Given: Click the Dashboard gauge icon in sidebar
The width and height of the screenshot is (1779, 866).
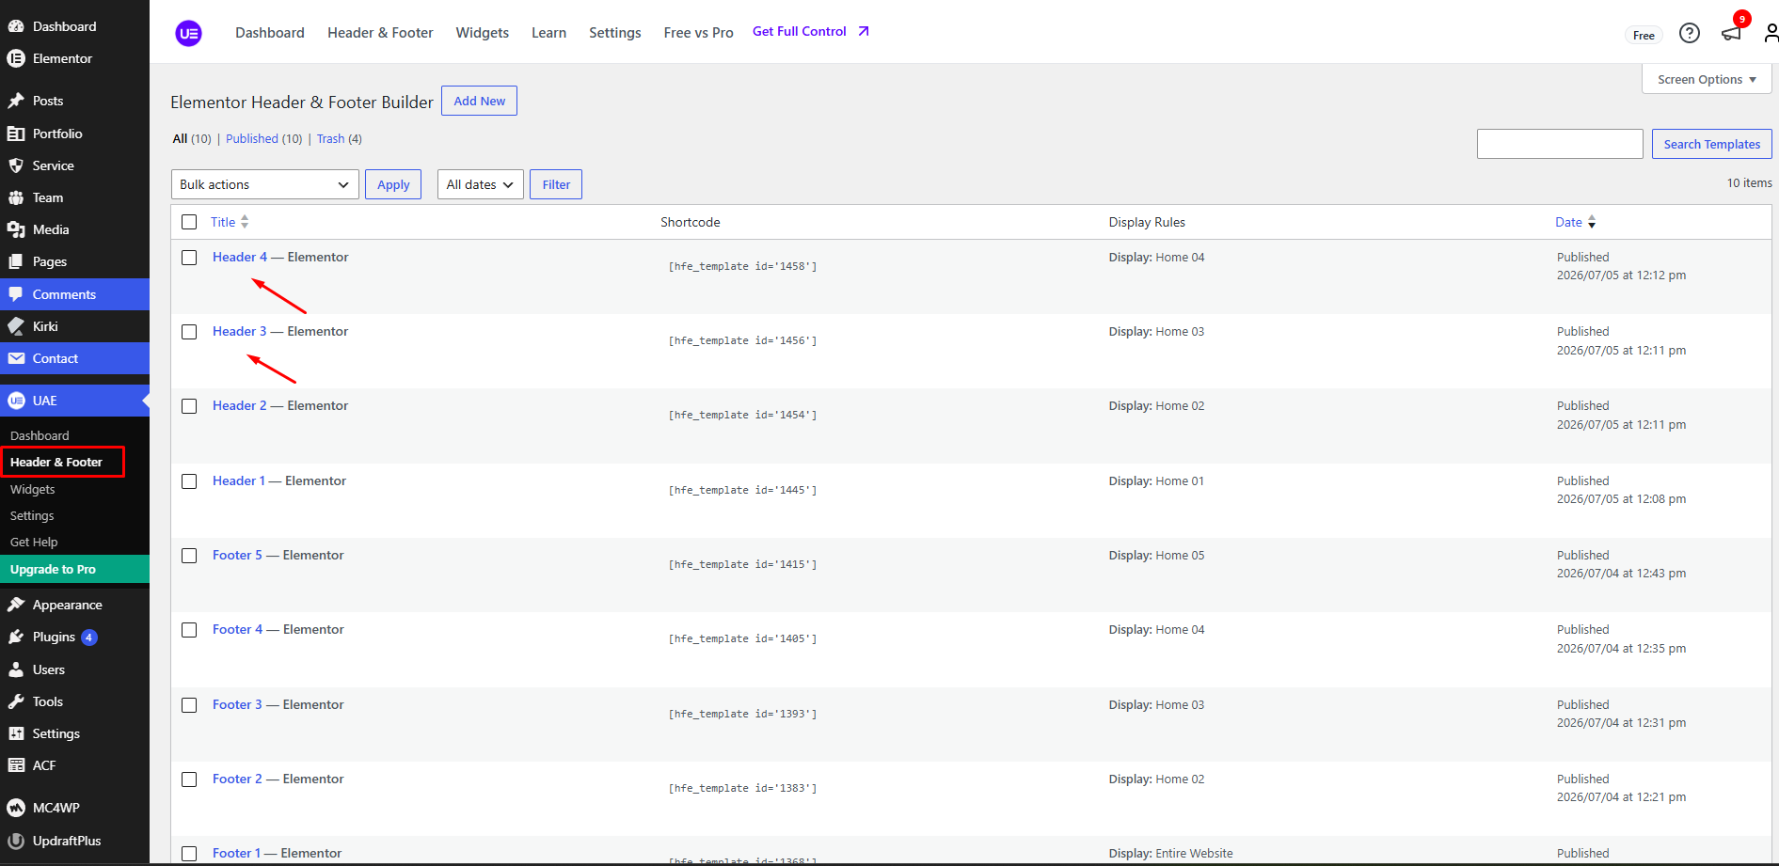Looking at the screenshot, I should (16, 26).
